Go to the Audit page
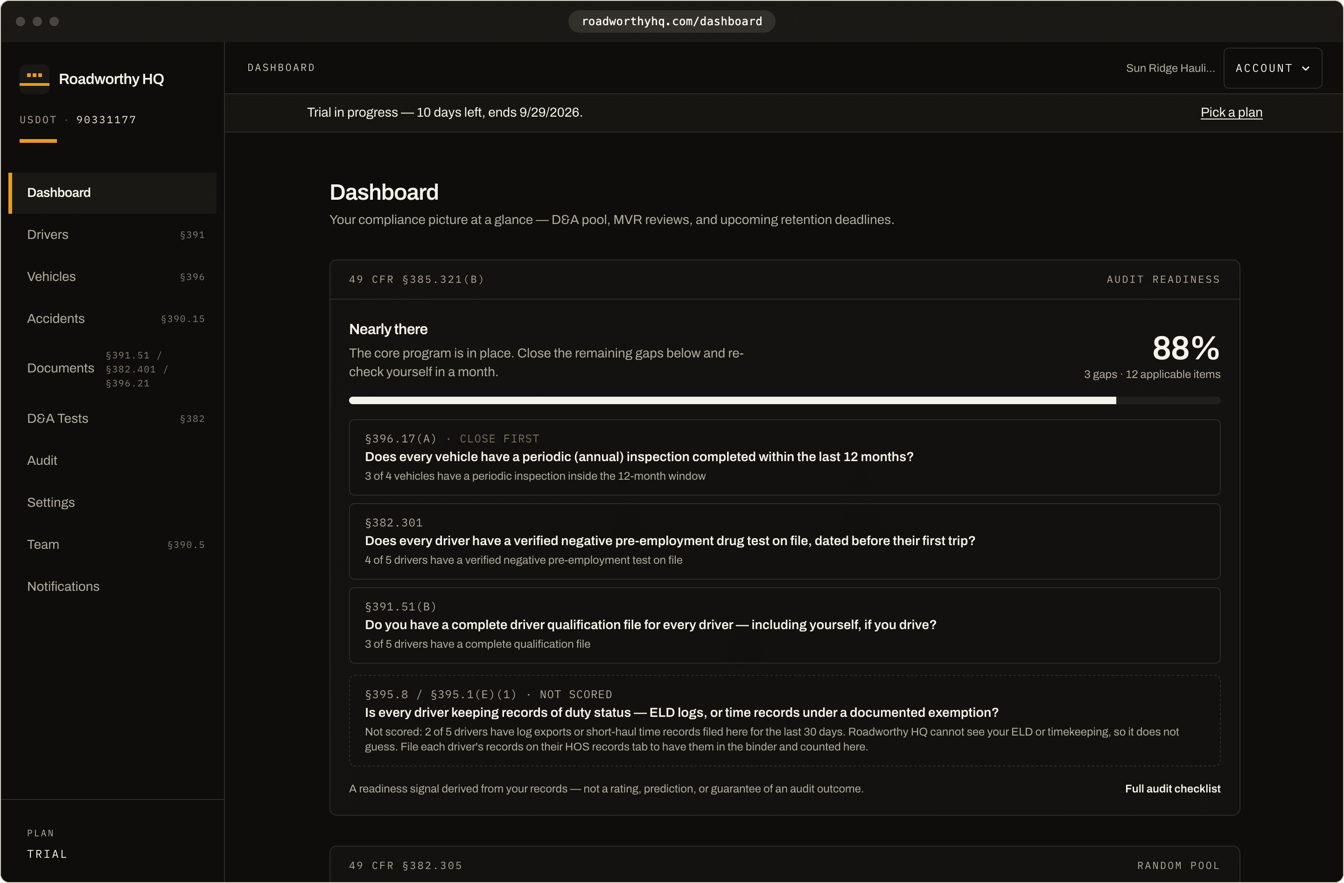The image size is (1344, 883). coord(113,461)
